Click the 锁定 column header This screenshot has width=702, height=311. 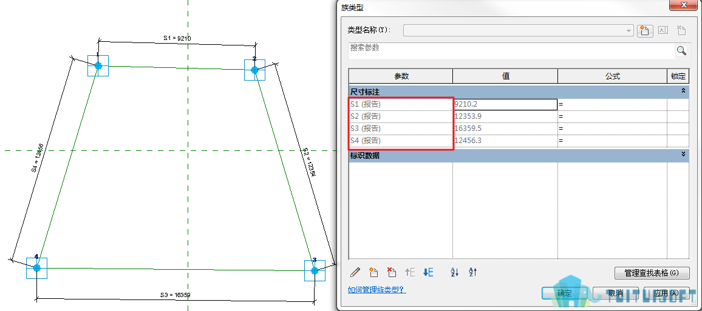tap(678, 76)
